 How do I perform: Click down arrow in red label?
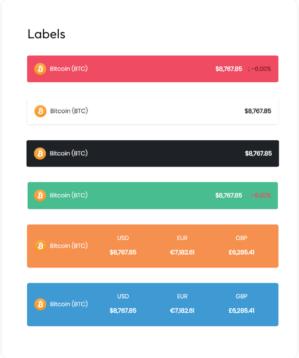coord(249,69)
